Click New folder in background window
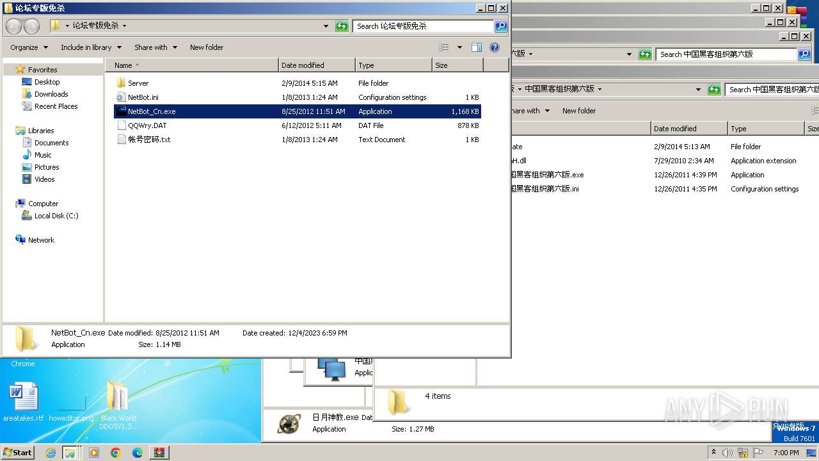The width and height of the screenshot is (819, 461). tap(579, 111)
